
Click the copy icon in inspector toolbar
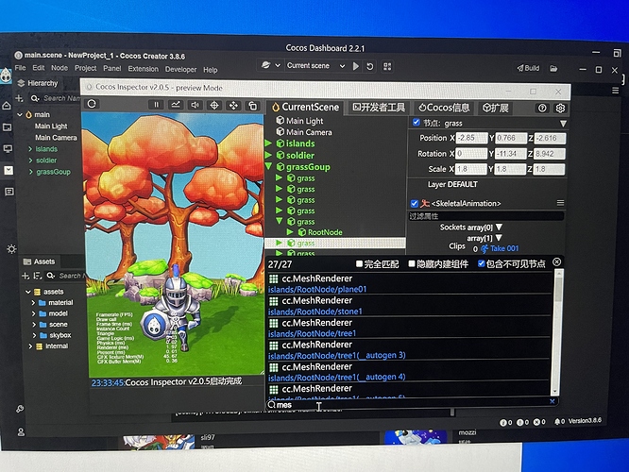253,106
